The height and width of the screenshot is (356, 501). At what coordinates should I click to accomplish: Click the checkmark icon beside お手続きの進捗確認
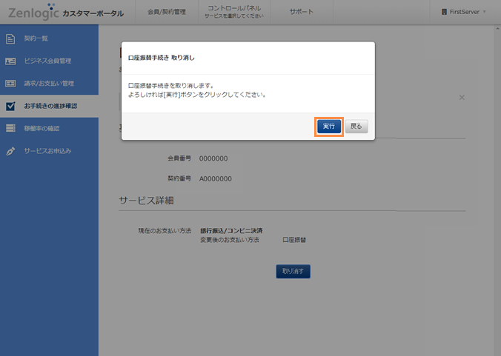(x=10, y=106)
